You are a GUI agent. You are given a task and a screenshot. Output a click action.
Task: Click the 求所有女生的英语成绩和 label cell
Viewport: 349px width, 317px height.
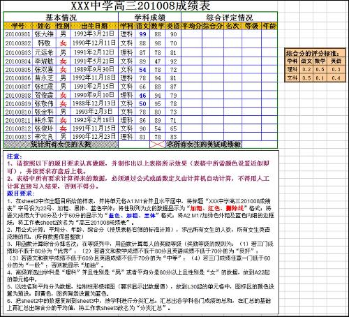pyautogui.click(x=204, y=145)
